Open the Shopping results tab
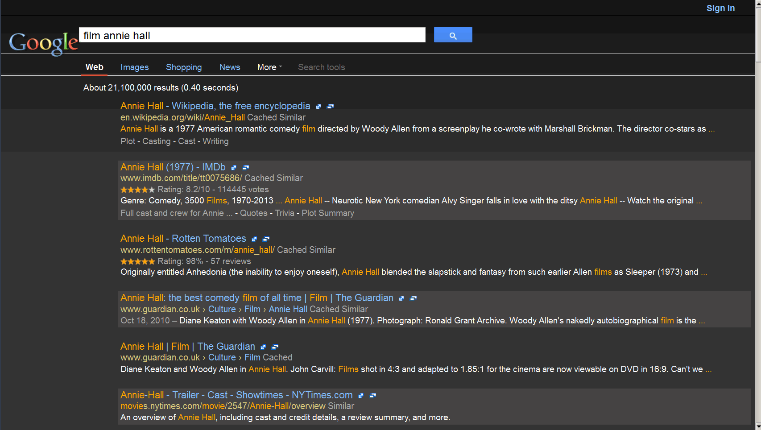 coord(184,67)
